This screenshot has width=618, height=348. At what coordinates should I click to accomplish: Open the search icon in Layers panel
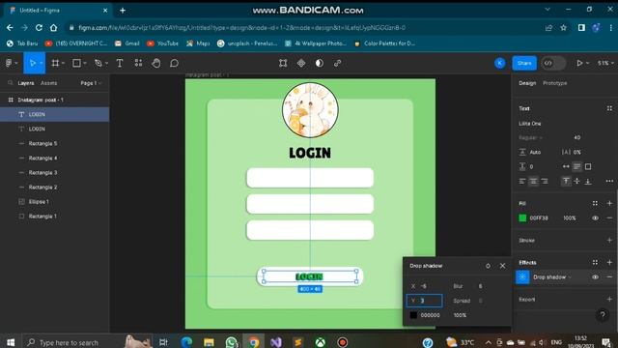(11, 83)
